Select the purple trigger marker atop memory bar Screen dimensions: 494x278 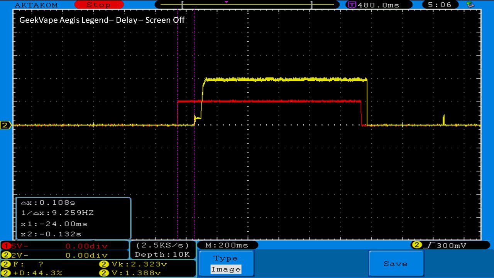pyautogui.click(x=226, y=2)
